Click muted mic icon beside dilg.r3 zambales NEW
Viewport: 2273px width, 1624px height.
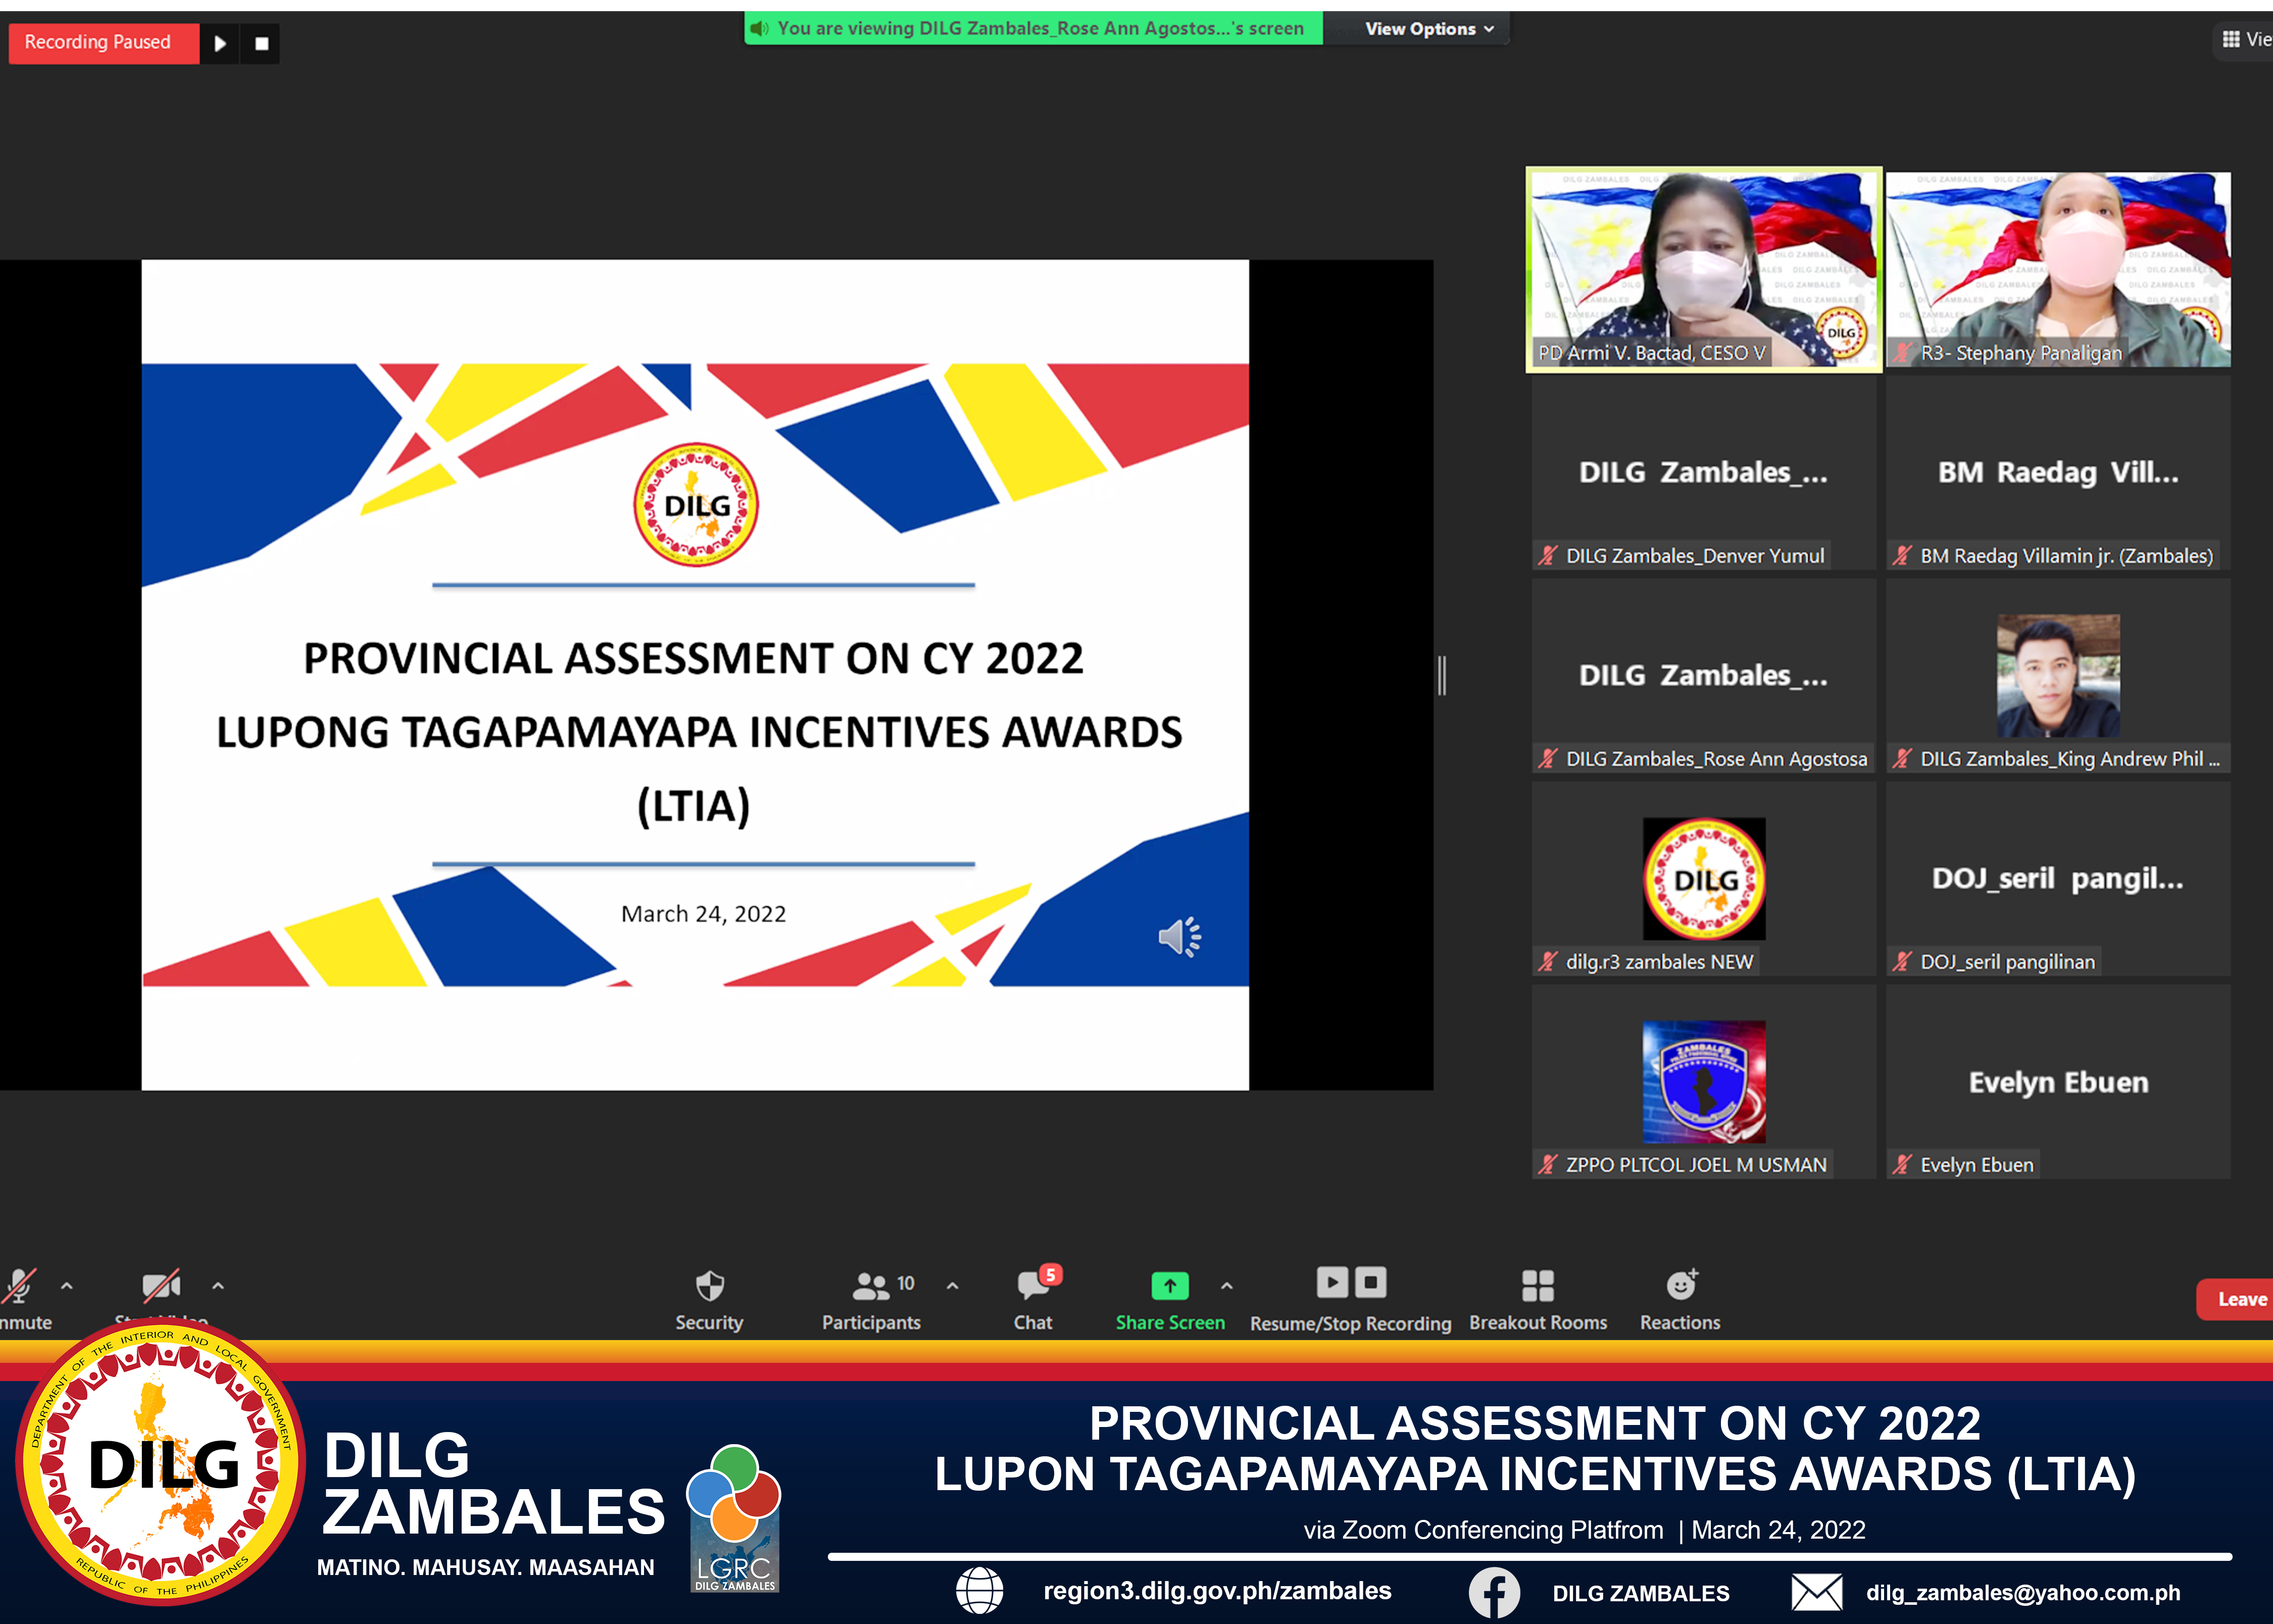pyautogui.click(x=1548, y=961)
